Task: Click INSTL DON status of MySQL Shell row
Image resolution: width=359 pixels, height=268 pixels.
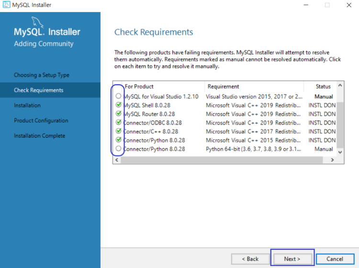Action: point(322,105)
